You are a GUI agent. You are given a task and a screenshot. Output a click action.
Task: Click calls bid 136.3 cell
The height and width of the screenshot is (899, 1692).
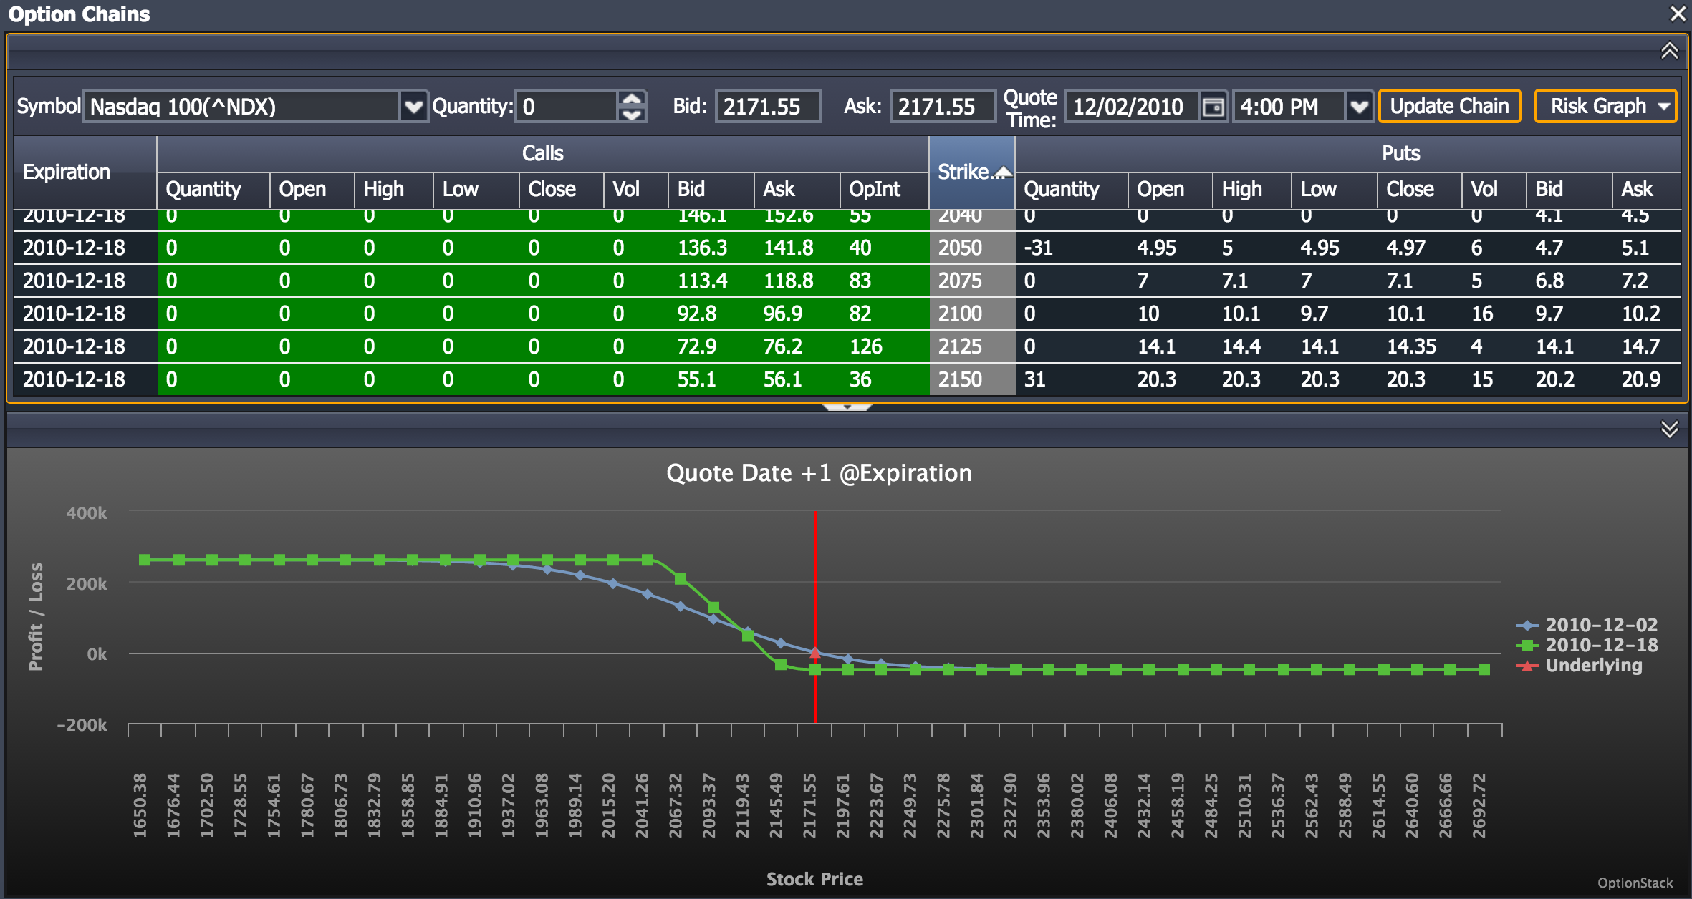pos(711,248)
